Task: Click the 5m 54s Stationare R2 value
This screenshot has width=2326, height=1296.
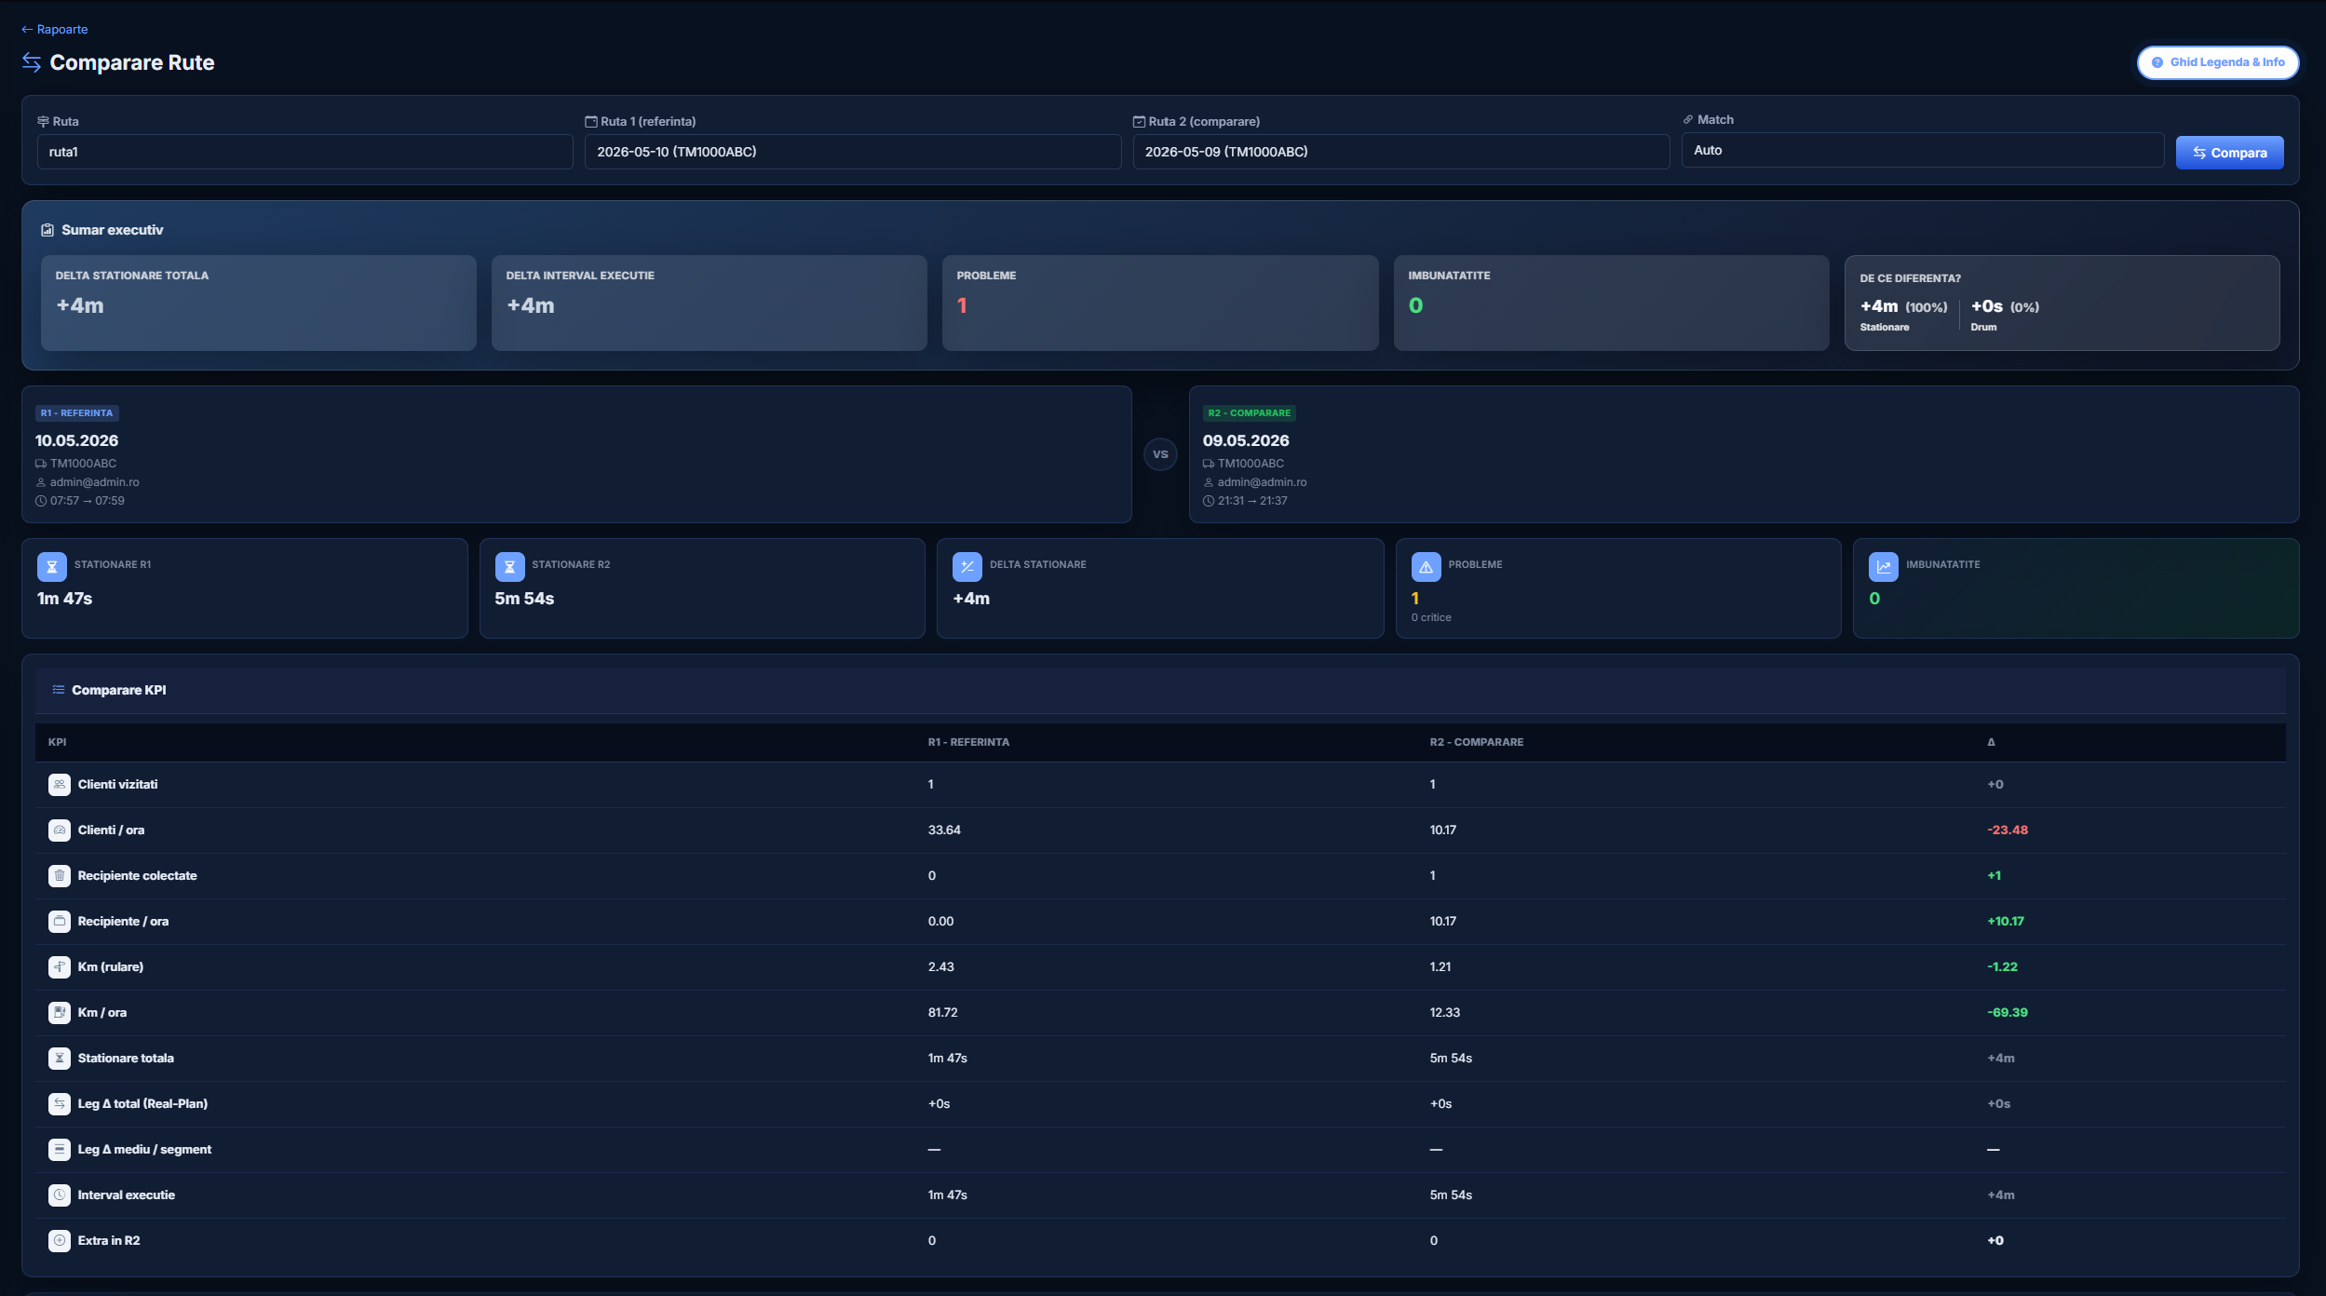Action: [x=524, y=599]
